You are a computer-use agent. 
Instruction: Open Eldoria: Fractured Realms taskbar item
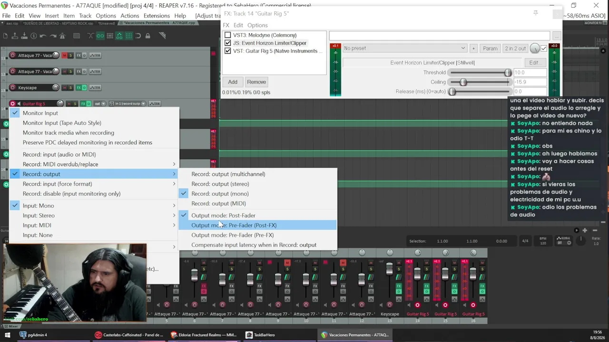204,335
